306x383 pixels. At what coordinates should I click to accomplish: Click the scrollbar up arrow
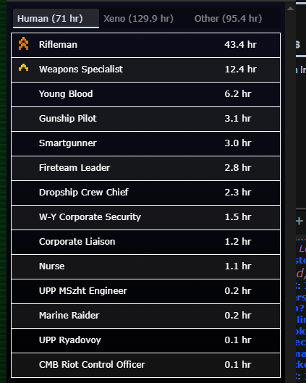point(290,9)
